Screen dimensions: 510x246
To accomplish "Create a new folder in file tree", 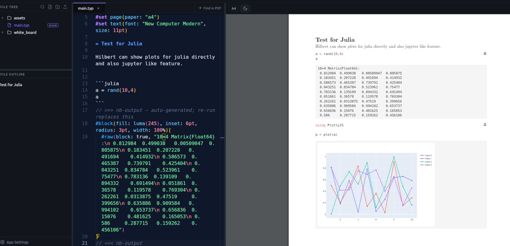I will click(58, 7).
